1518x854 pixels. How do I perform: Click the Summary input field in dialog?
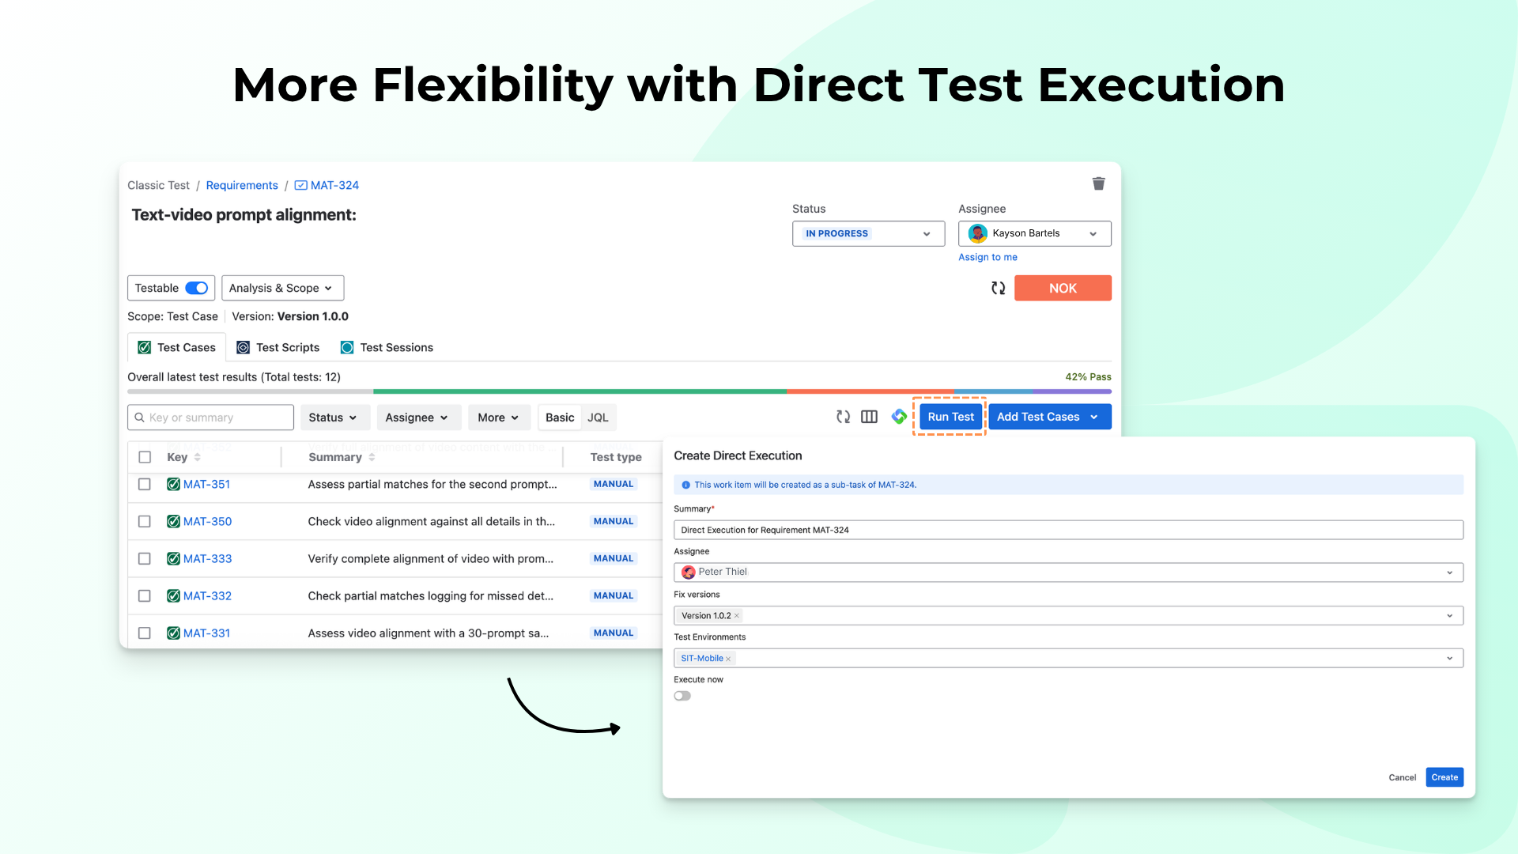[x=1068, y=530]
